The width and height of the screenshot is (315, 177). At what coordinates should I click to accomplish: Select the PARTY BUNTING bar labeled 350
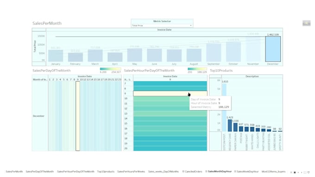click(x=264, y=130)
